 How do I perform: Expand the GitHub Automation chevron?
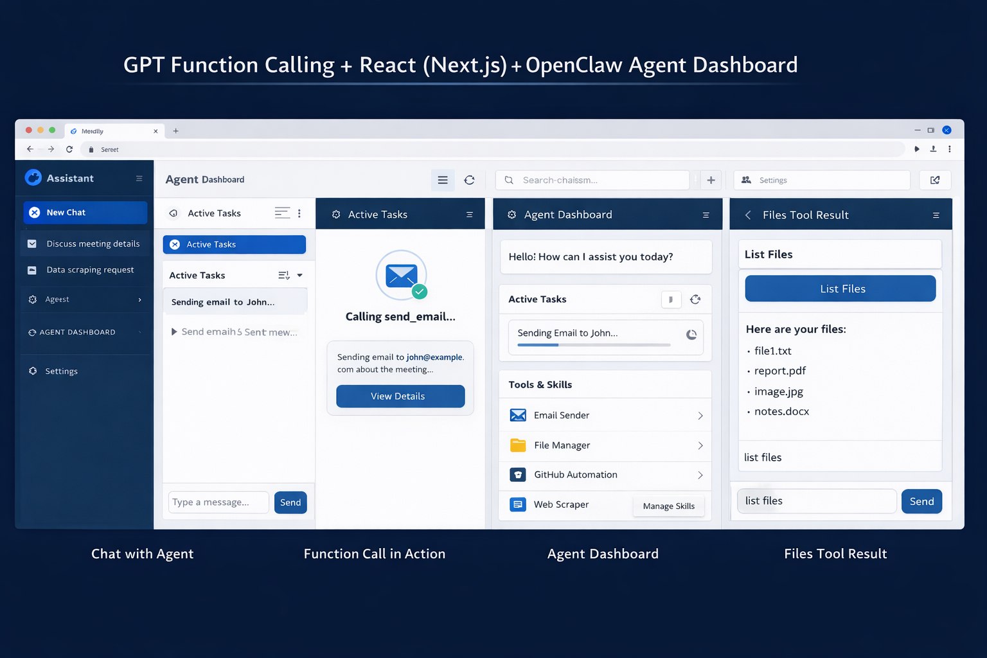click(700, 475)
